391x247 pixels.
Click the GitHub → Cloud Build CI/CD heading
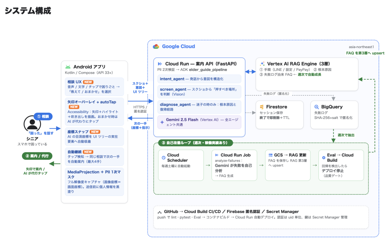pyautogui.click(x=231, y=212)
